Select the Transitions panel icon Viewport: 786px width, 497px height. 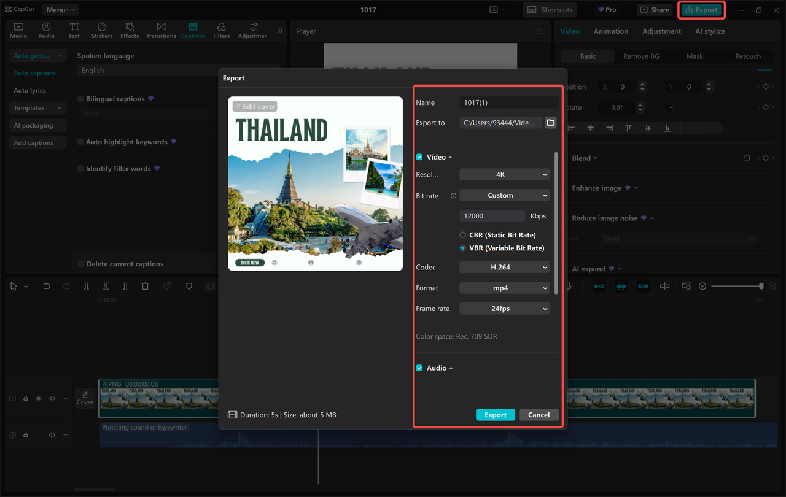(x=161, y=29)
